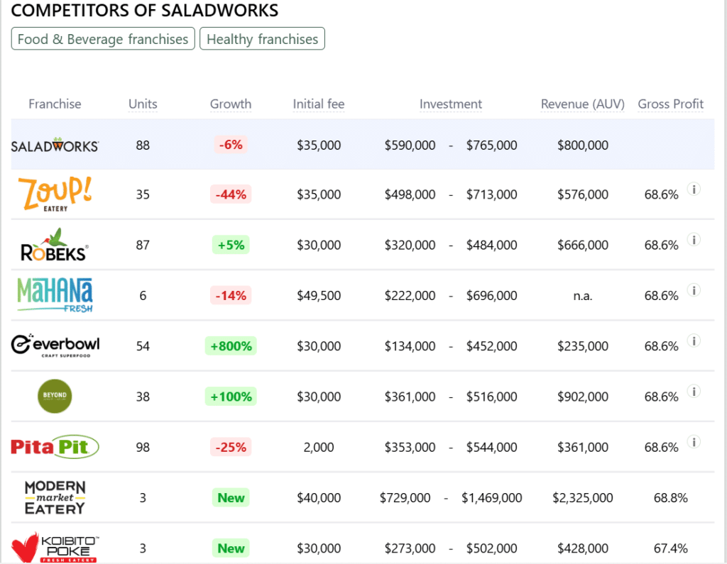The height and width of the screenshot is (564, 727).
Task: Click the green Beyond circular logo
Action: tap(55, 396)
